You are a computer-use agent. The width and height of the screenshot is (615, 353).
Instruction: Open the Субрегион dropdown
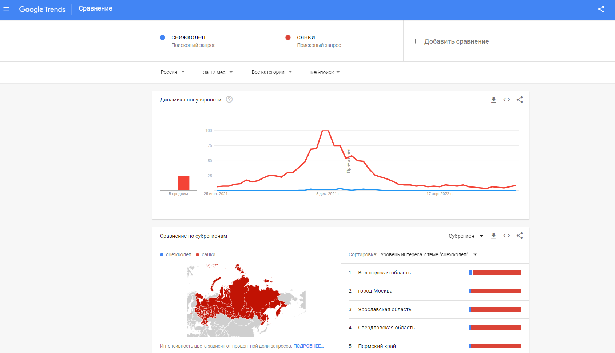click(466, 236)
